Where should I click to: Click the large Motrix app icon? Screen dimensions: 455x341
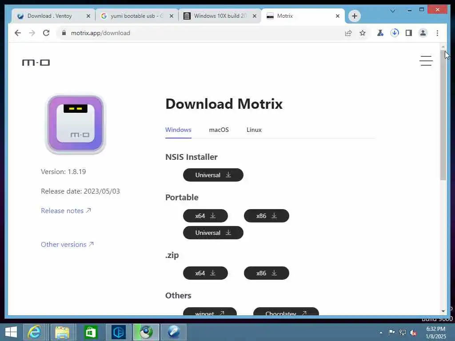pos(76,124)
